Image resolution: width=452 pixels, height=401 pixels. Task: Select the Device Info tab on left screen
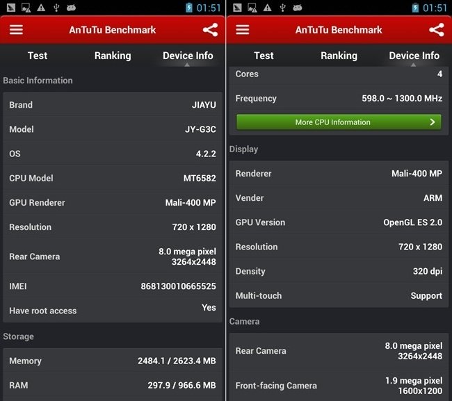click(188, 56)
